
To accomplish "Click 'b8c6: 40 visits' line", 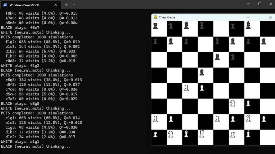I will coord(42,23).
